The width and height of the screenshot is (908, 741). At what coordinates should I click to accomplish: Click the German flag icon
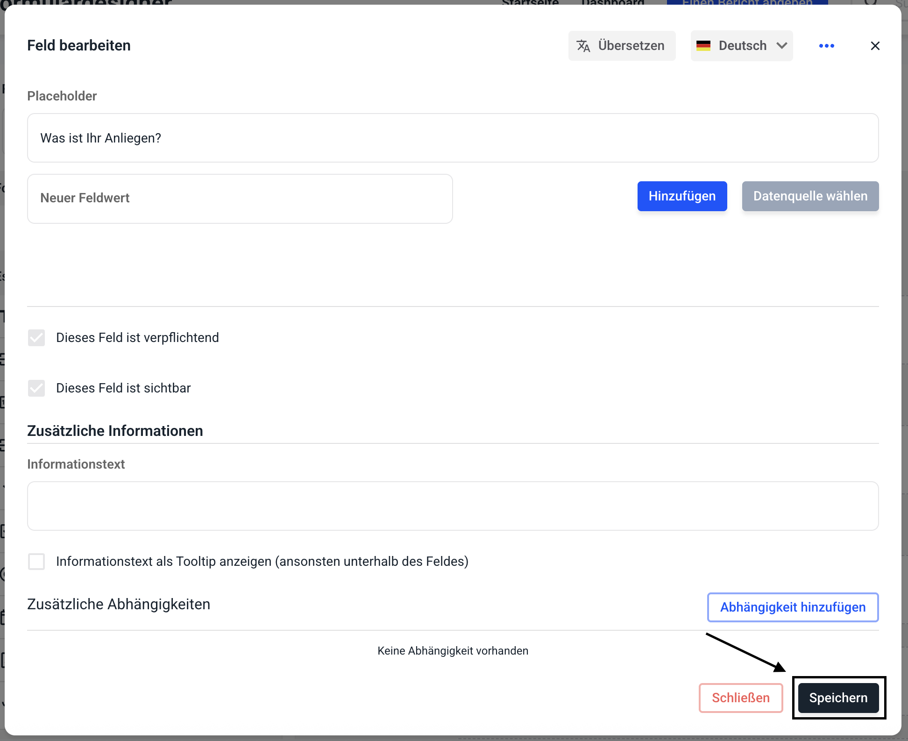703,46
